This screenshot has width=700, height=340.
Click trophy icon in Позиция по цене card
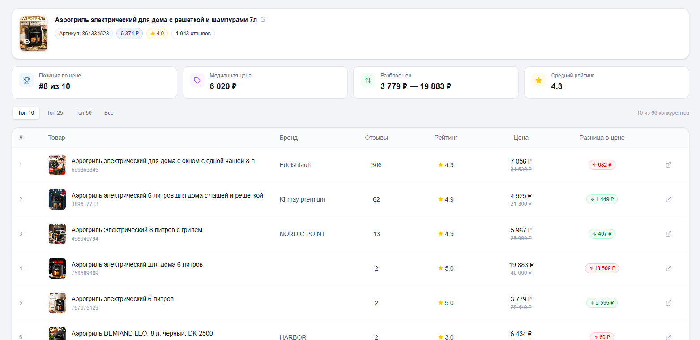pos(26,81)
